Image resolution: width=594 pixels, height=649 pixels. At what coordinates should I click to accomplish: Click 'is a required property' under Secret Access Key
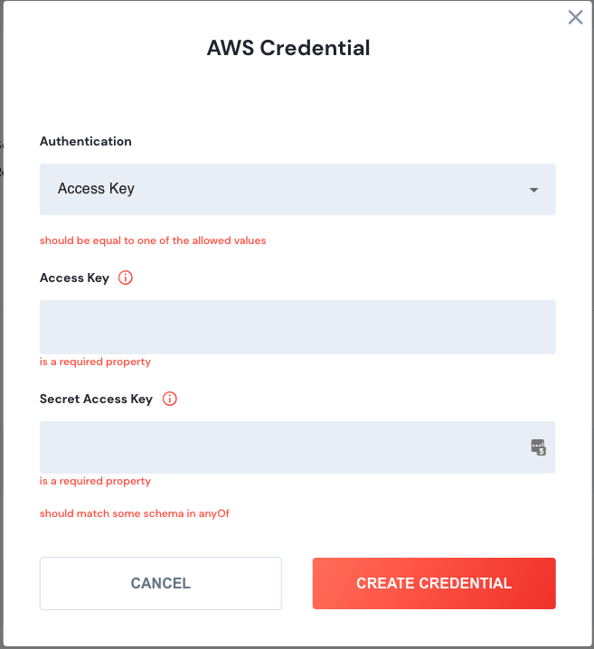point(95,481)
